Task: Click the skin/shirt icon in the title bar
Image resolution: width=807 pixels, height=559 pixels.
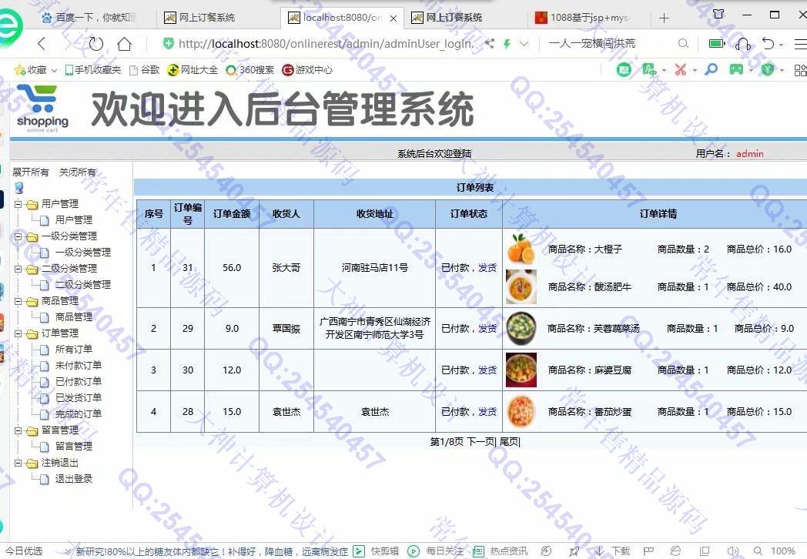Action: tap(718, 14)
